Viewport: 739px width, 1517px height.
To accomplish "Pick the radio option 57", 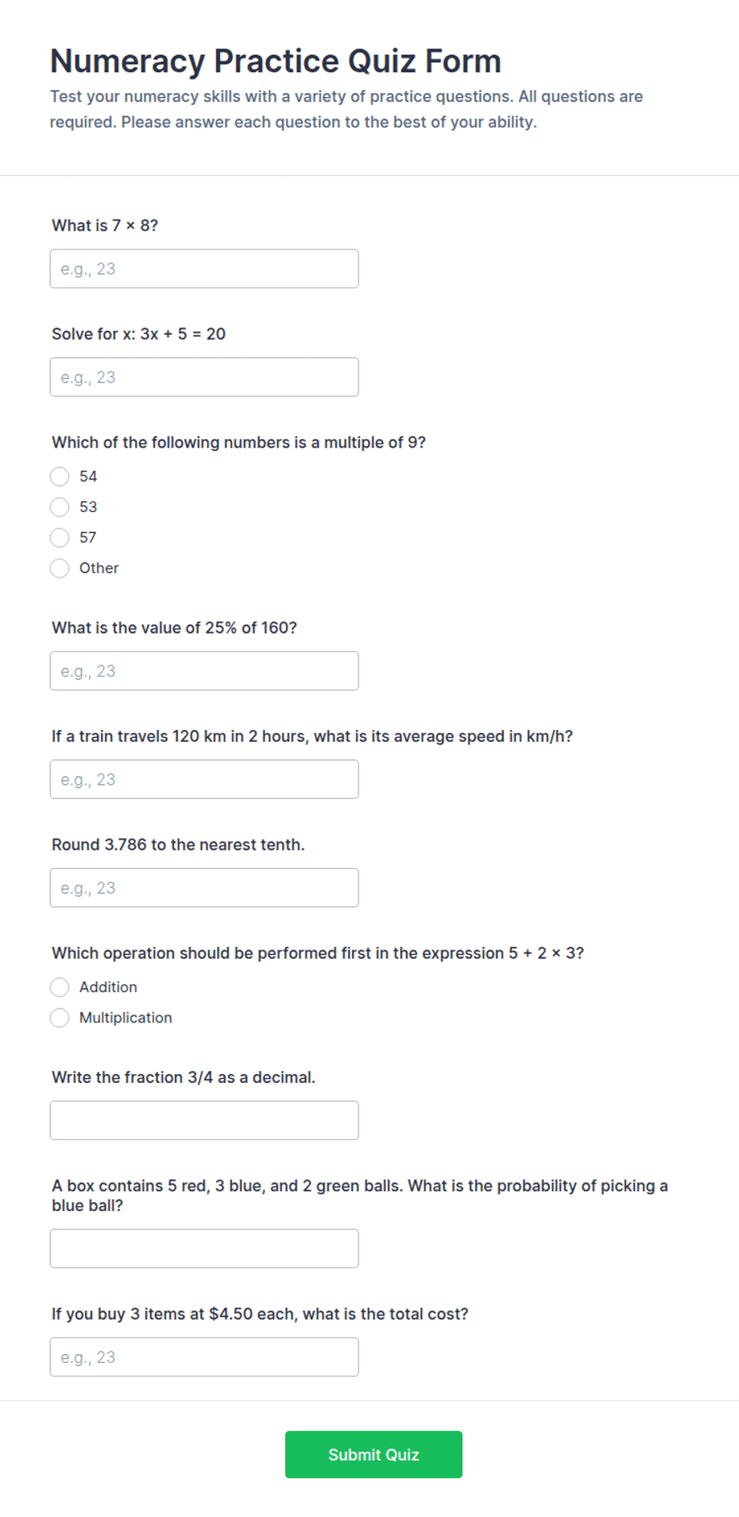I will point(60,537).
